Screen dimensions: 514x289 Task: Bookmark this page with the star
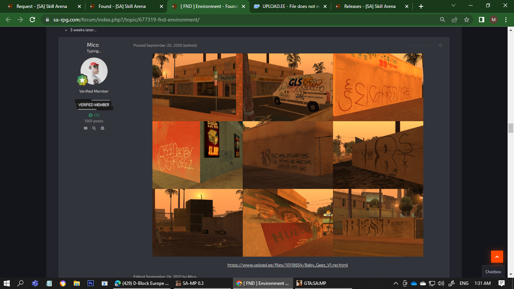point(467,20)
